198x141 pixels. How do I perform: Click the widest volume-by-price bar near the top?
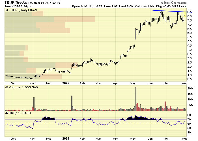tap(50, 19)
